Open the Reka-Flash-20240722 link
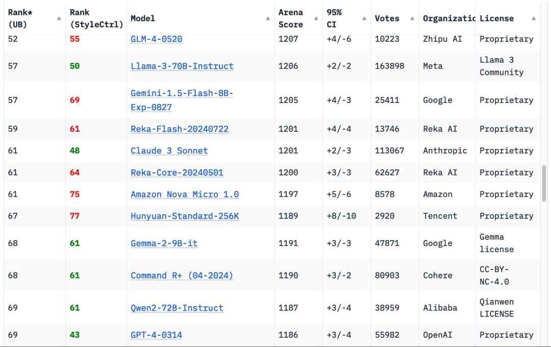551x347 pixels. coord(180,129)
